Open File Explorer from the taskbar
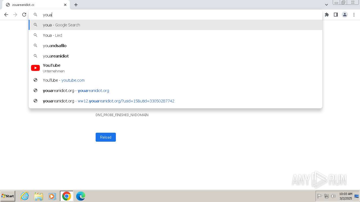The image size is (360, 202). click(x=39, y=196)
